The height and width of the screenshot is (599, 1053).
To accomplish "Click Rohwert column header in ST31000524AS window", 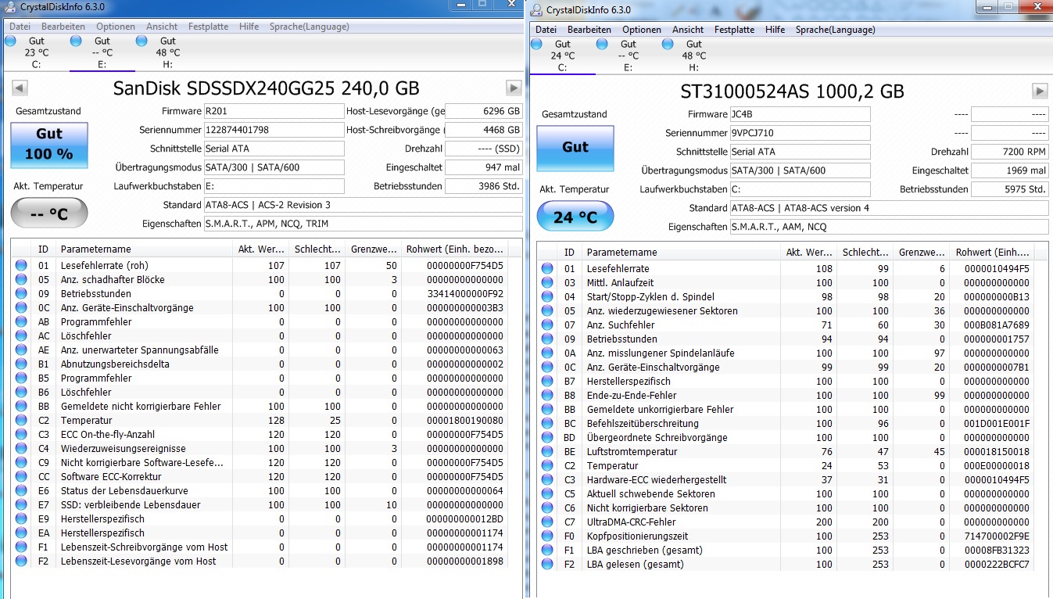I will tap(992, 253).
